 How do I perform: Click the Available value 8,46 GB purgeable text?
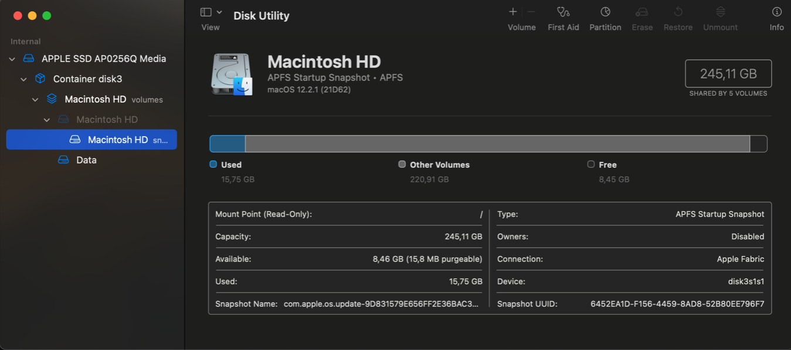tap(427, 259)
